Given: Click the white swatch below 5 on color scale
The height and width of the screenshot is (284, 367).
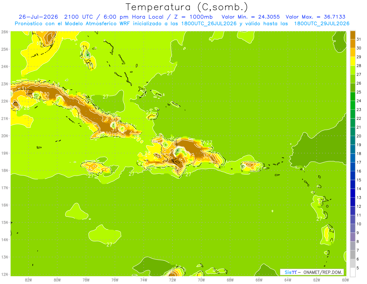Looking at the screenshot, I should click(x=353, y=272).
